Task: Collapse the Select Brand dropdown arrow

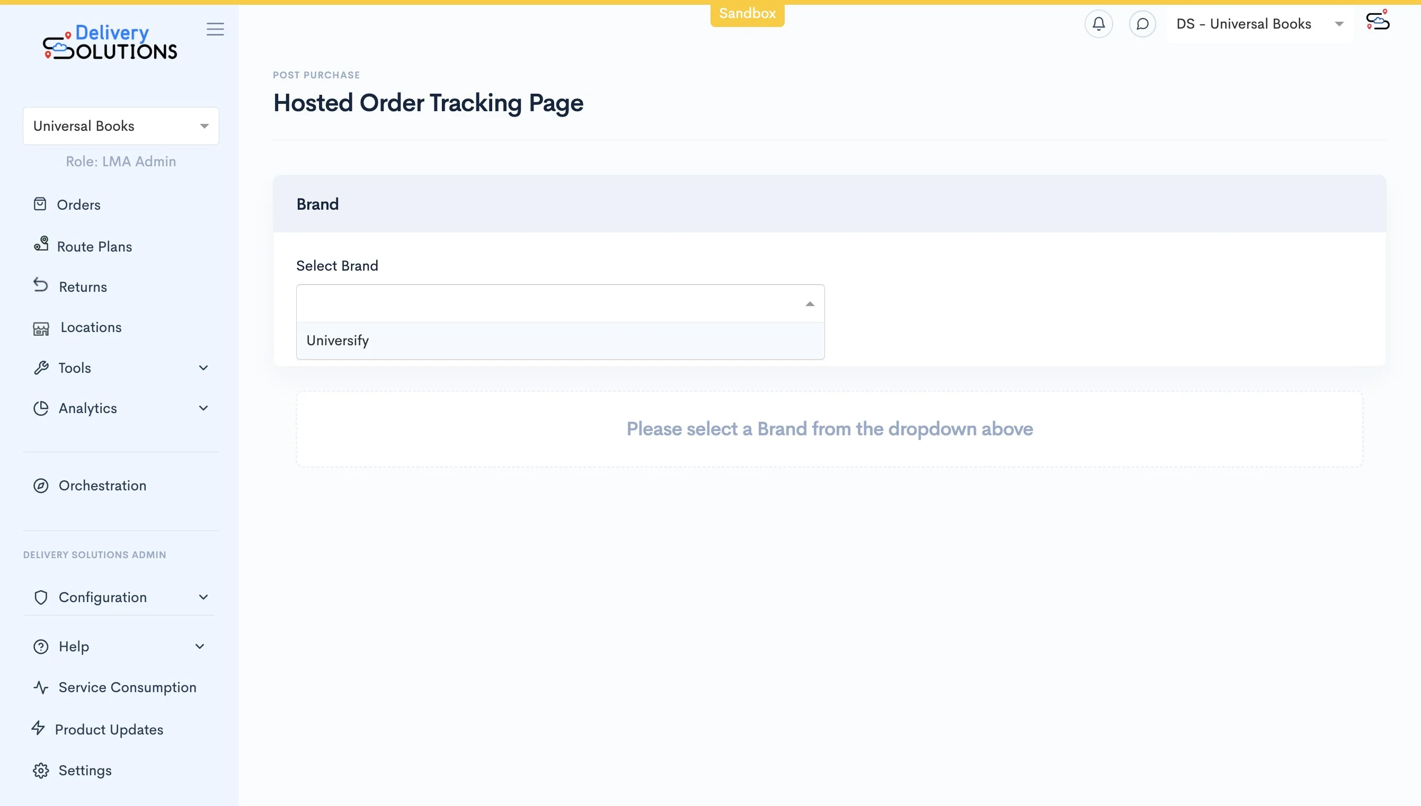Action: (x=810, y=304)
